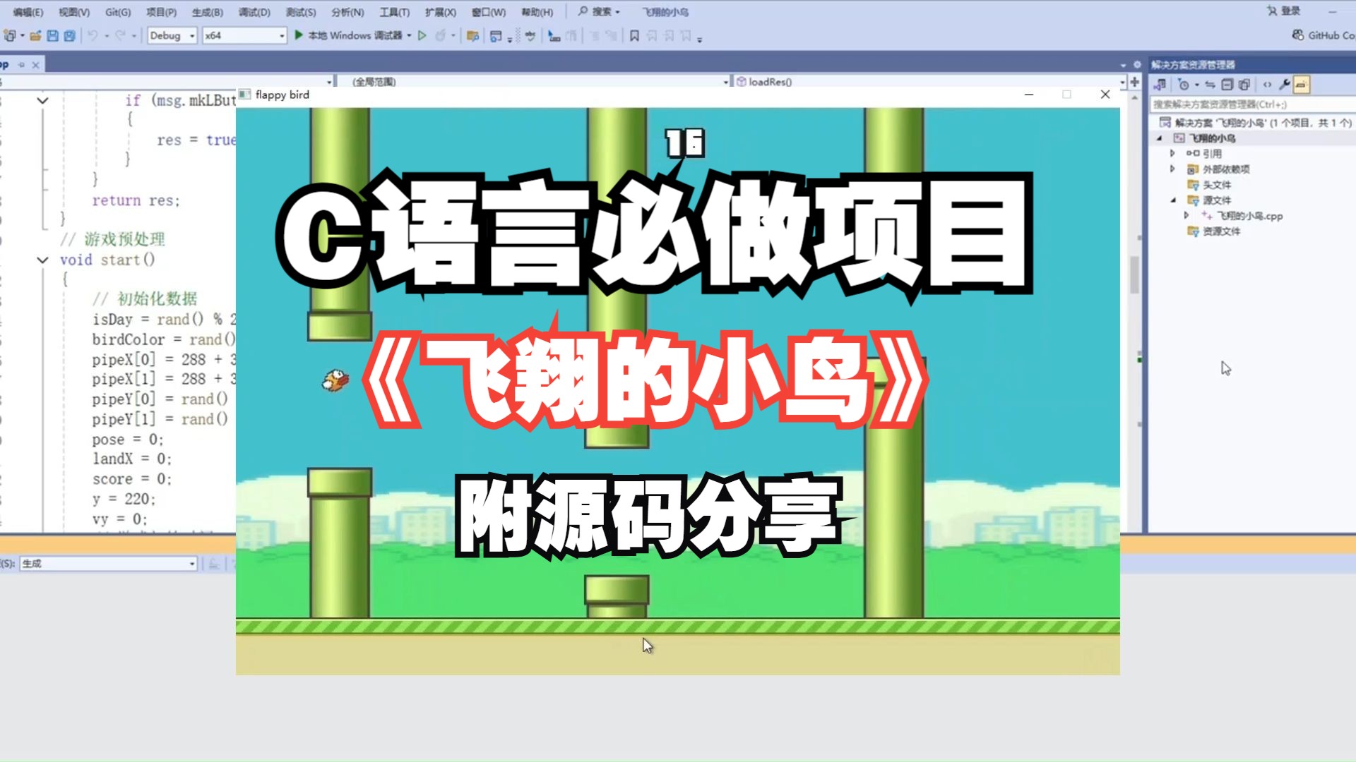Click the GitHub Copilot button
1356x762 pixels.
click(1323, 35)
